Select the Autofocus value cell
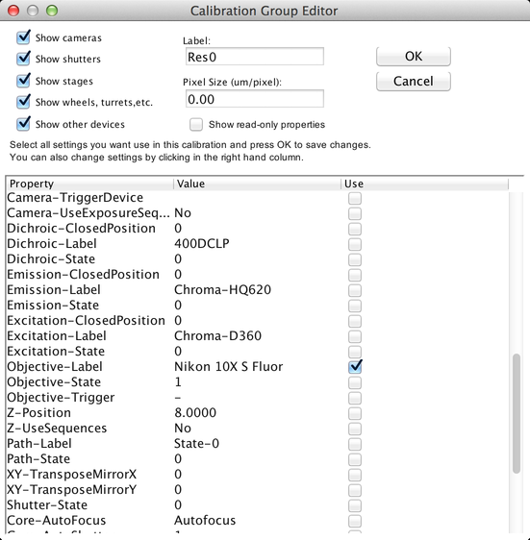This screenshot has width=530, height=540. 257,521
